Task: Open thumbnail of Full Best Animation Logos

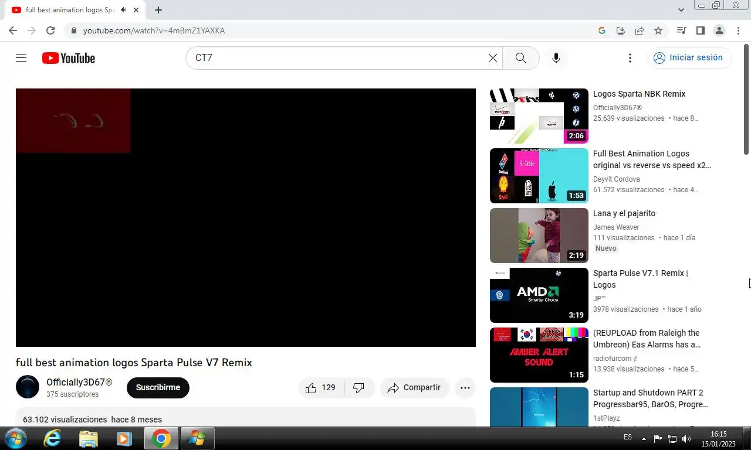Action: [539, 176]
